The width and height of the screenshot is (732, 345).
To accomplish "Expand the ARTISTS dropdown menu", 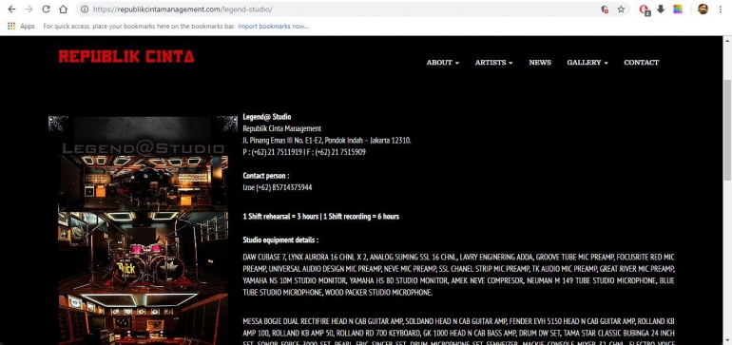I will [494, 62].
